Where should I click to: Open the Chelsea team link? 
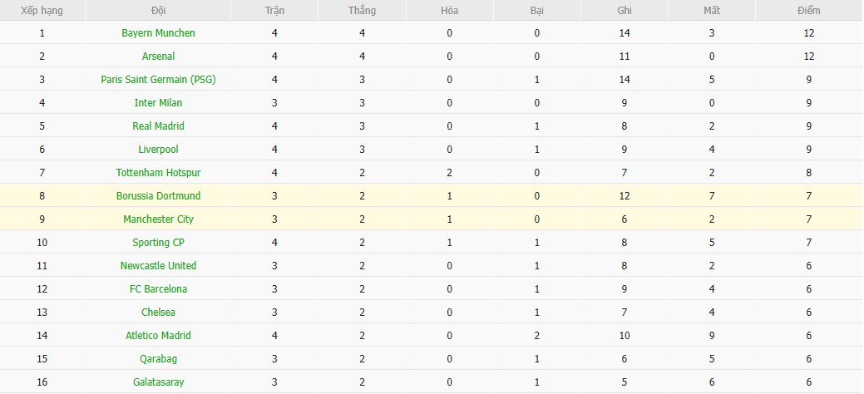pyautogui.click(x=158, y=313)
